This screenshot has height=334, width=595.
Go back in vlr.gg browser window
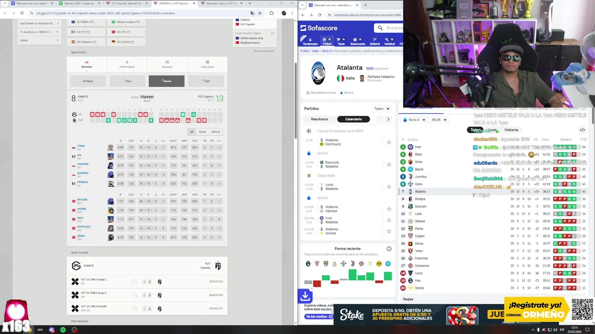(5, 13)
